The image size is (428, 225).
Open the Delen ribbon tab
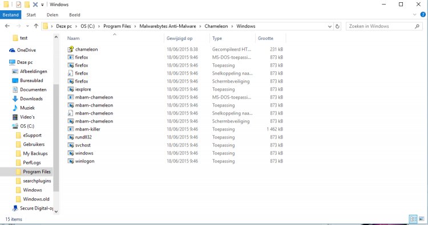pos(53,15)
